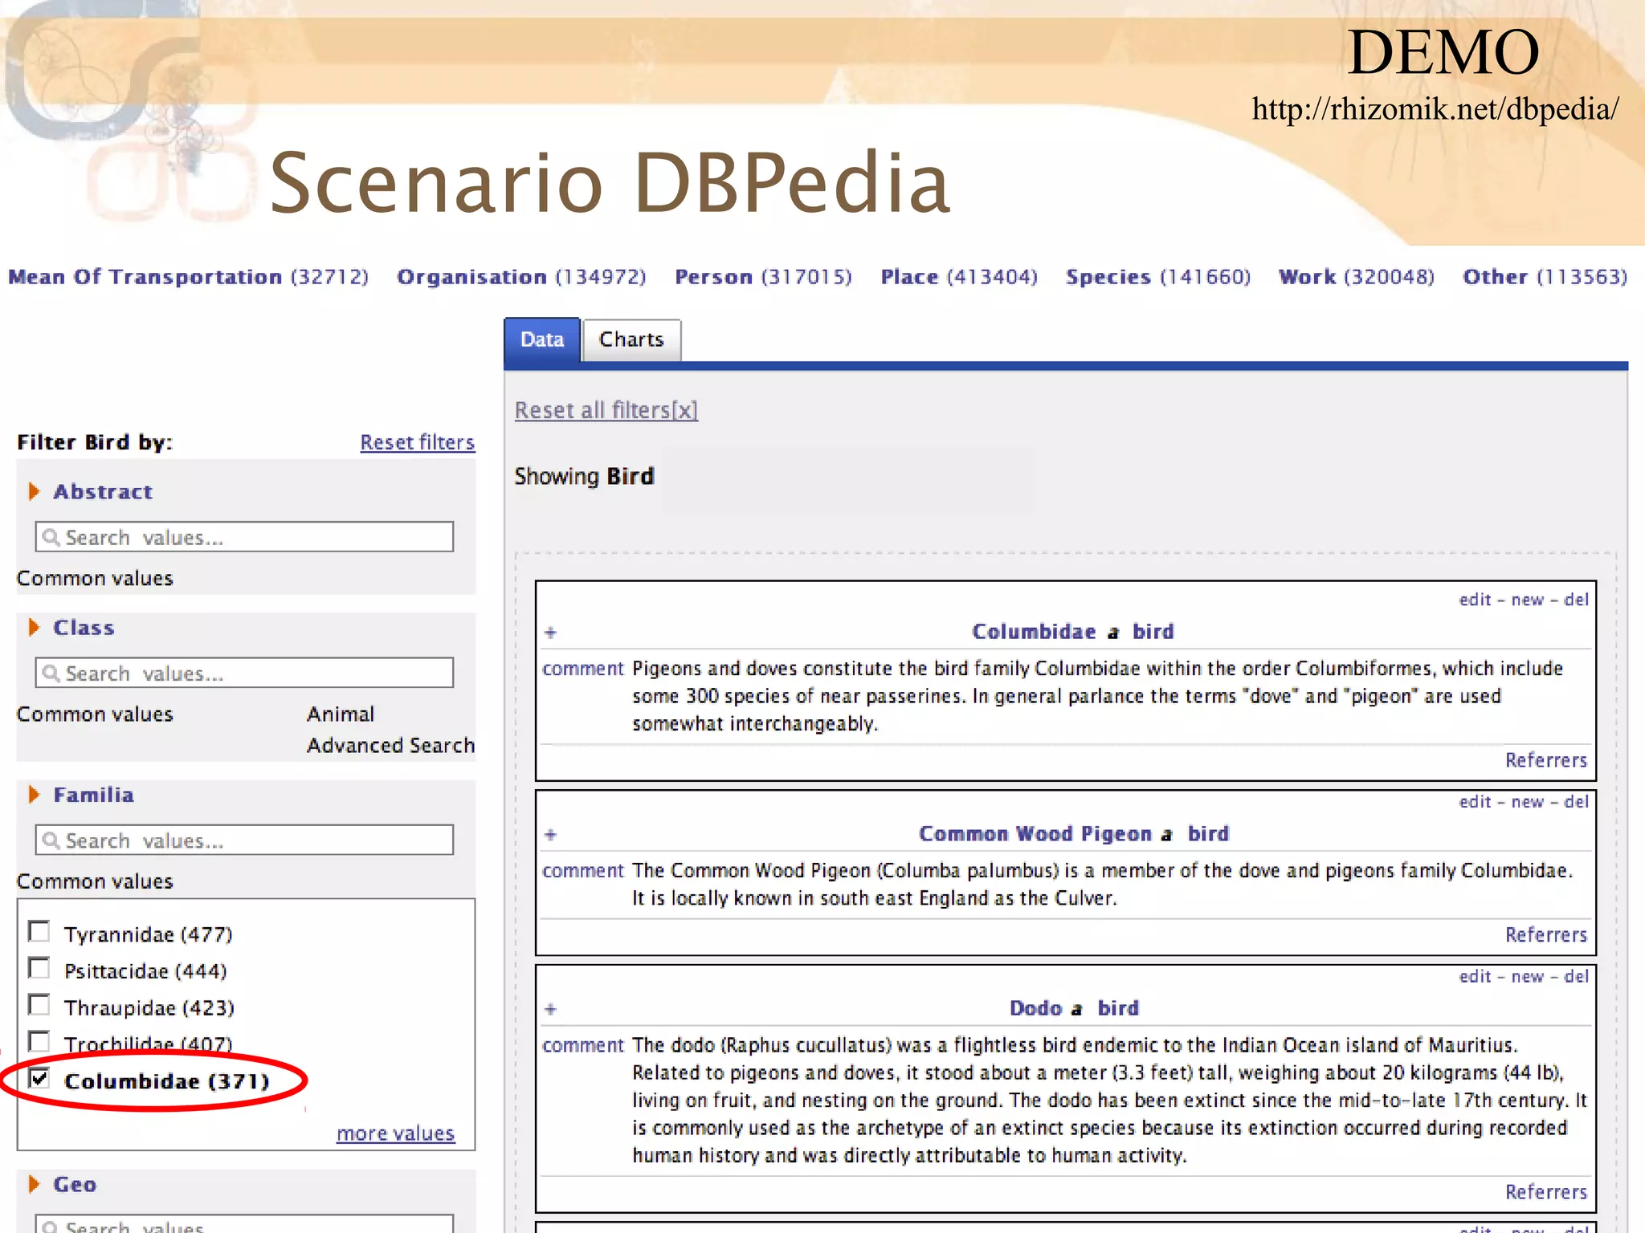The width and height of the screenshot is (1645, 1233).
Task: Expand the Geo filter triangle
Action: point(34,1184)
